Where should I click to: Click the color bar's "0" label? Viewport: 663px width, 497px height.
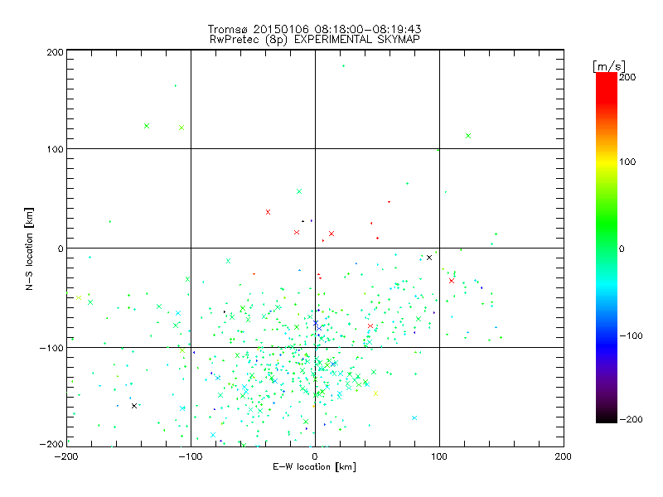[x=622, y=248]
